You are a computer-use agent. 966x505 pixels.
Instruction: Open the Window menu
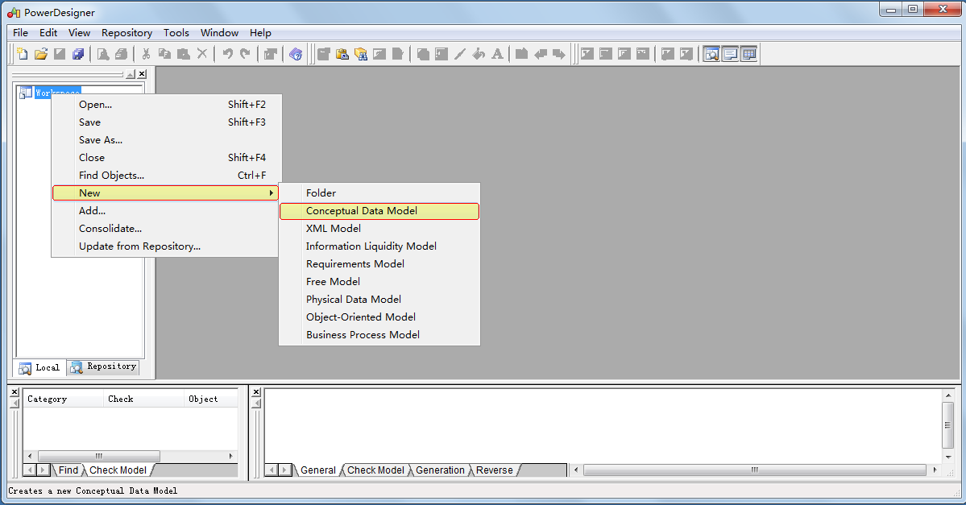coord(219,33)
